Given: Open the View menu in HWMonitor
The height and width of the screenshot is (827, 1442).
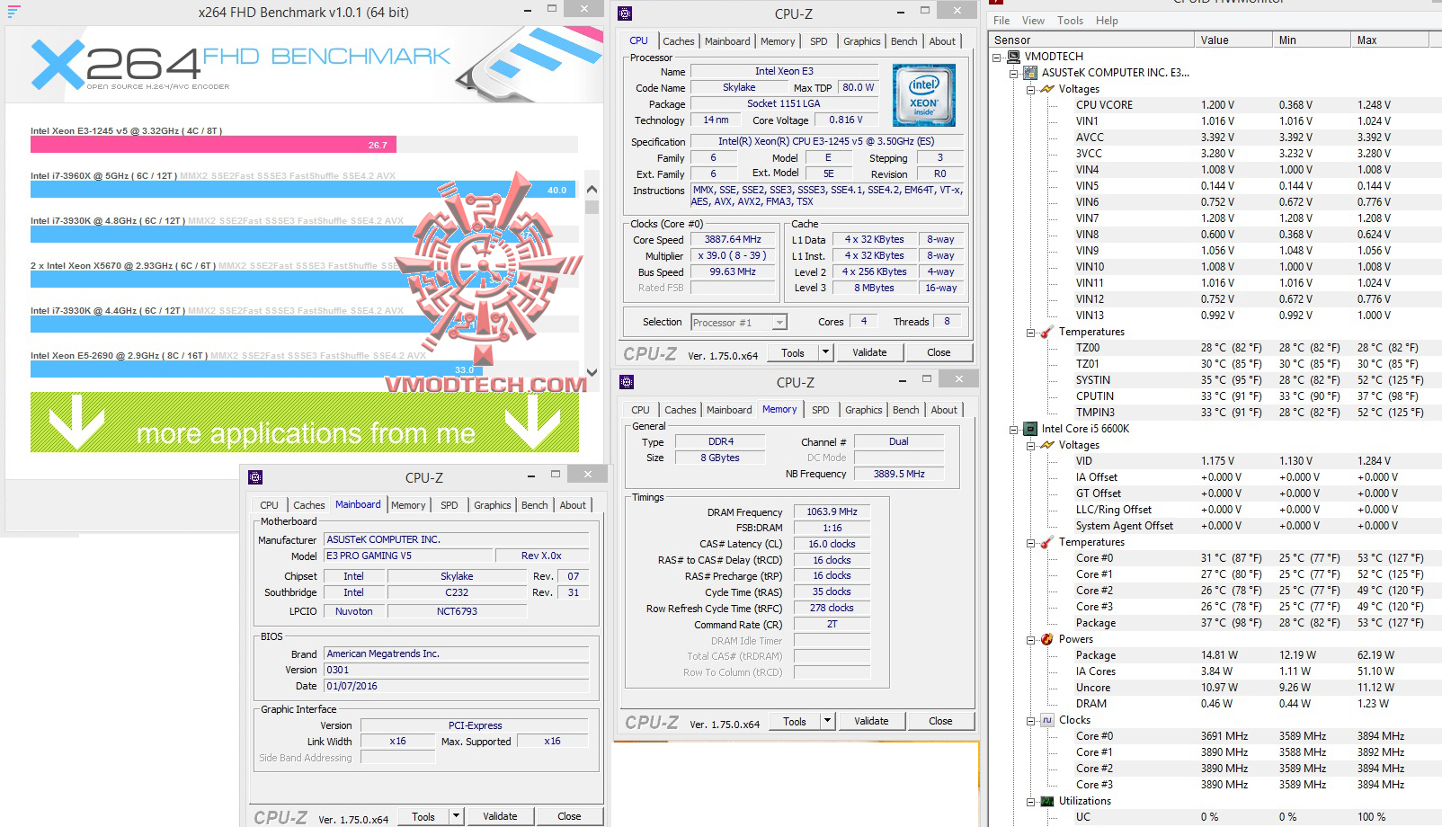Looking at the screenshot, I should (1032, 20).
